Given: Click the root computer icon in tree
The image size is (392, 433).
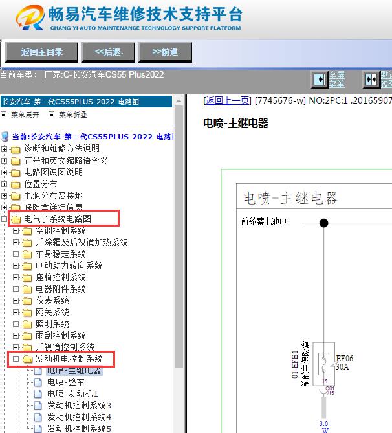Looking at the screenshot, I should click(5, 137).
